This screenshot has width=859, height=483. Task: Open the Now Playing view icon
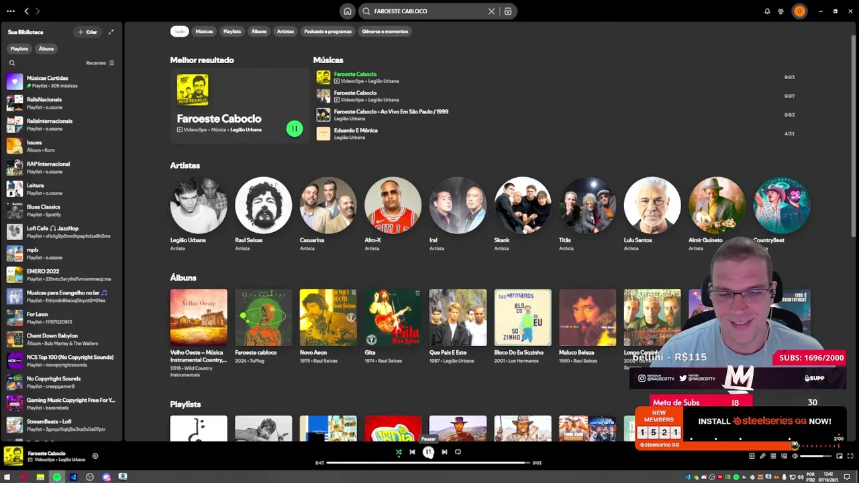752,456
